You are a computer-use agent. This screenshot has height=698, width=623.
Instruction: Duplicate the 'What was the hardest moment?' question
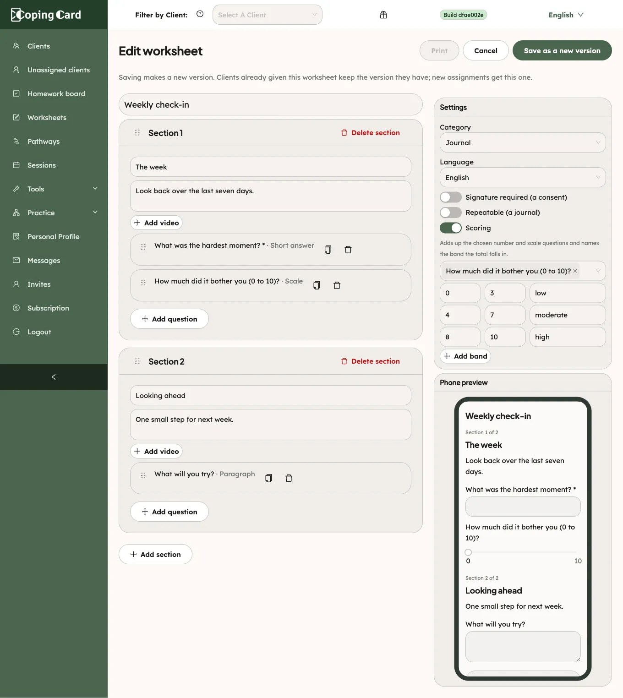click(328, 250)
